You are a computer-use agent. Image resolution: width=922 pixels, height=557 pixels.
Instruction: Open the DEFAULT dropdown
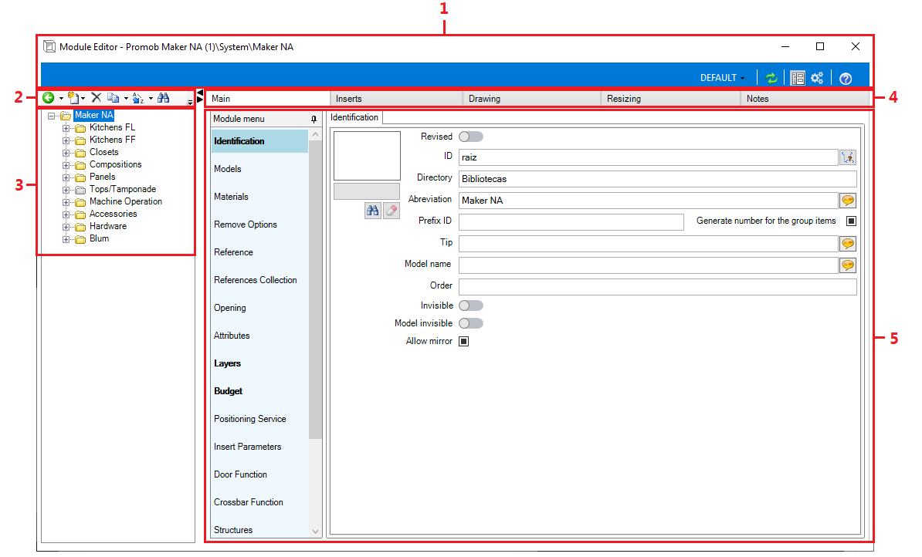pos(722,78)
